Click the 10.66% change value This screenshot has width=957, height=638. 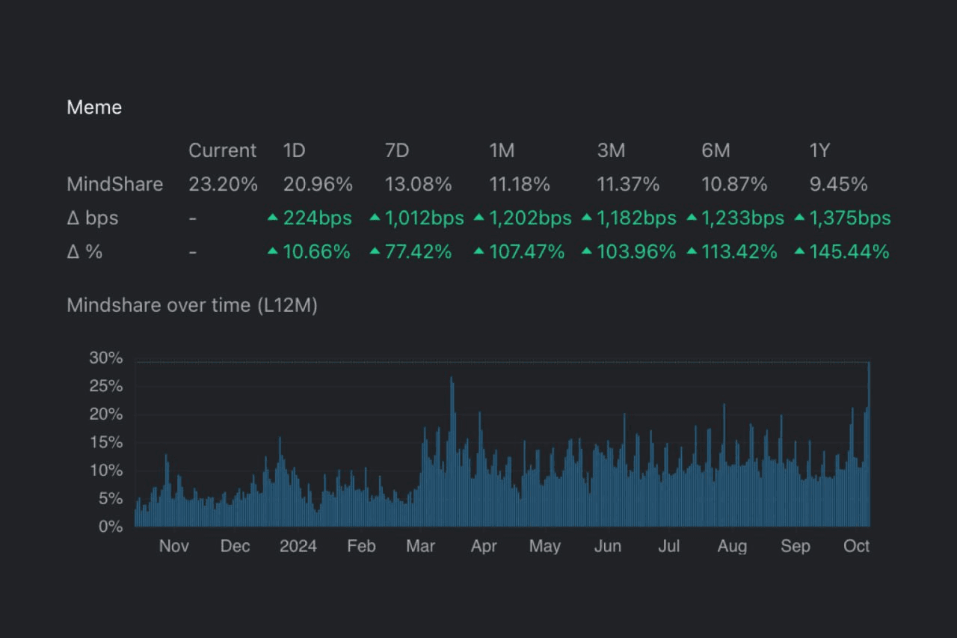tap(316, 251)
